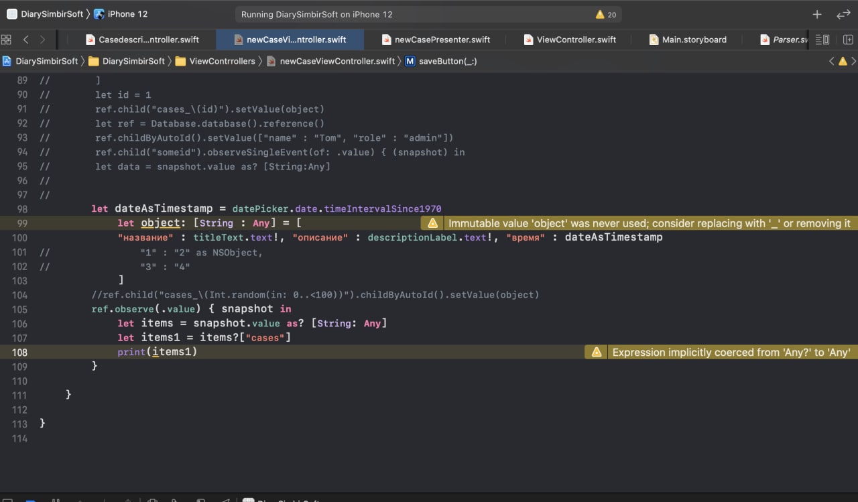The height and width of the screenshot is (502, 858).
Task: Go forward to next file
Action: [x=43, y=40]
